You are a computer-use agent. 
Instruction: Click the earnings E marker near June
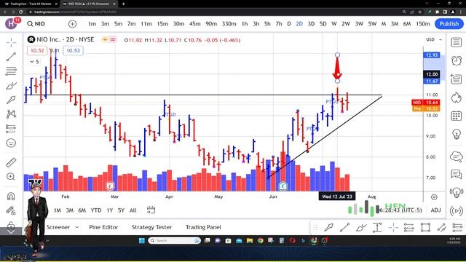pos(283,186)
